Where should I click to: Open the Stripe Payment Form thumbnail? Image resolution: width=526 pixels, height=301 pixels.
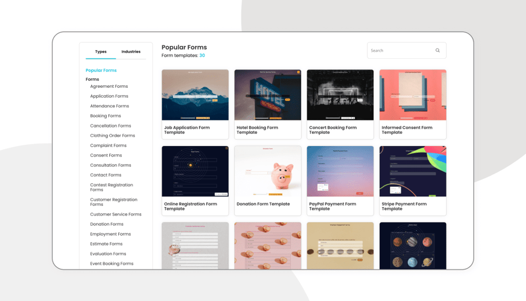[413, 171]
